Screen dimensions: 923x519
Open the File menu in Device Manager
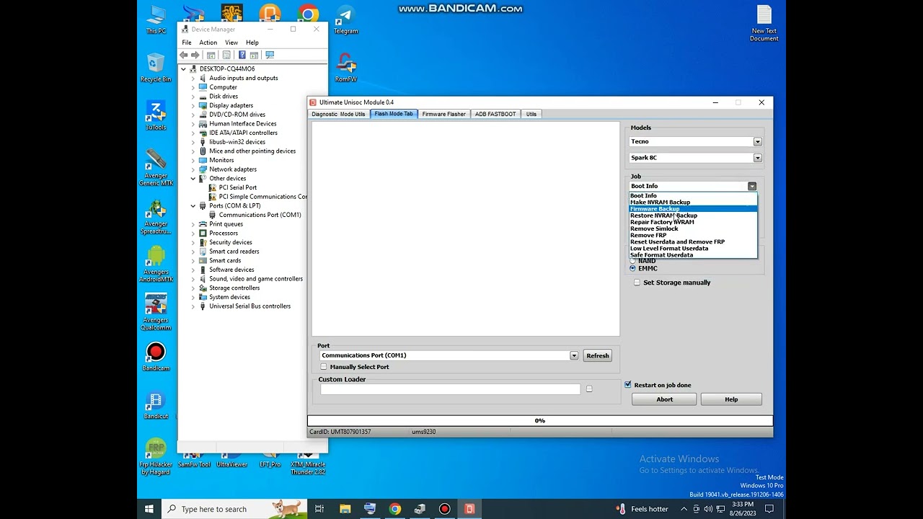tap(187, 43)
